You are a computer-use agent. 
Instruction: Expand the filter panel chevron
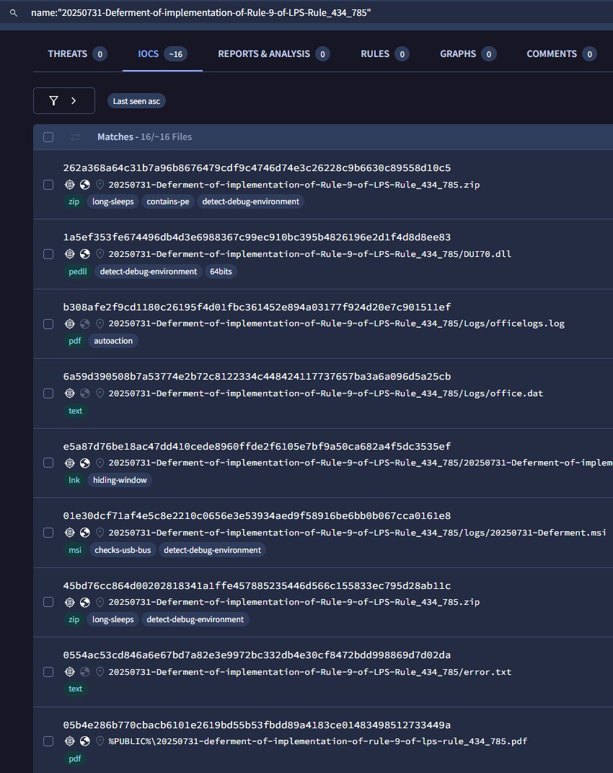click(74, 100)
